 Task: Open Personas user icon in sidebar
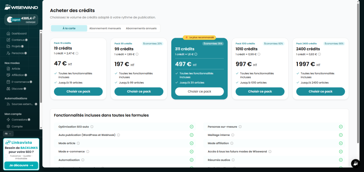click(x=9, y=53)
